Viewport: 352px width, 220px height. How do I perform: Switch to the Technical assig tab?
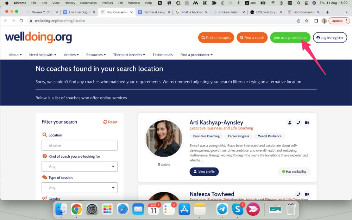click(154, 12)
